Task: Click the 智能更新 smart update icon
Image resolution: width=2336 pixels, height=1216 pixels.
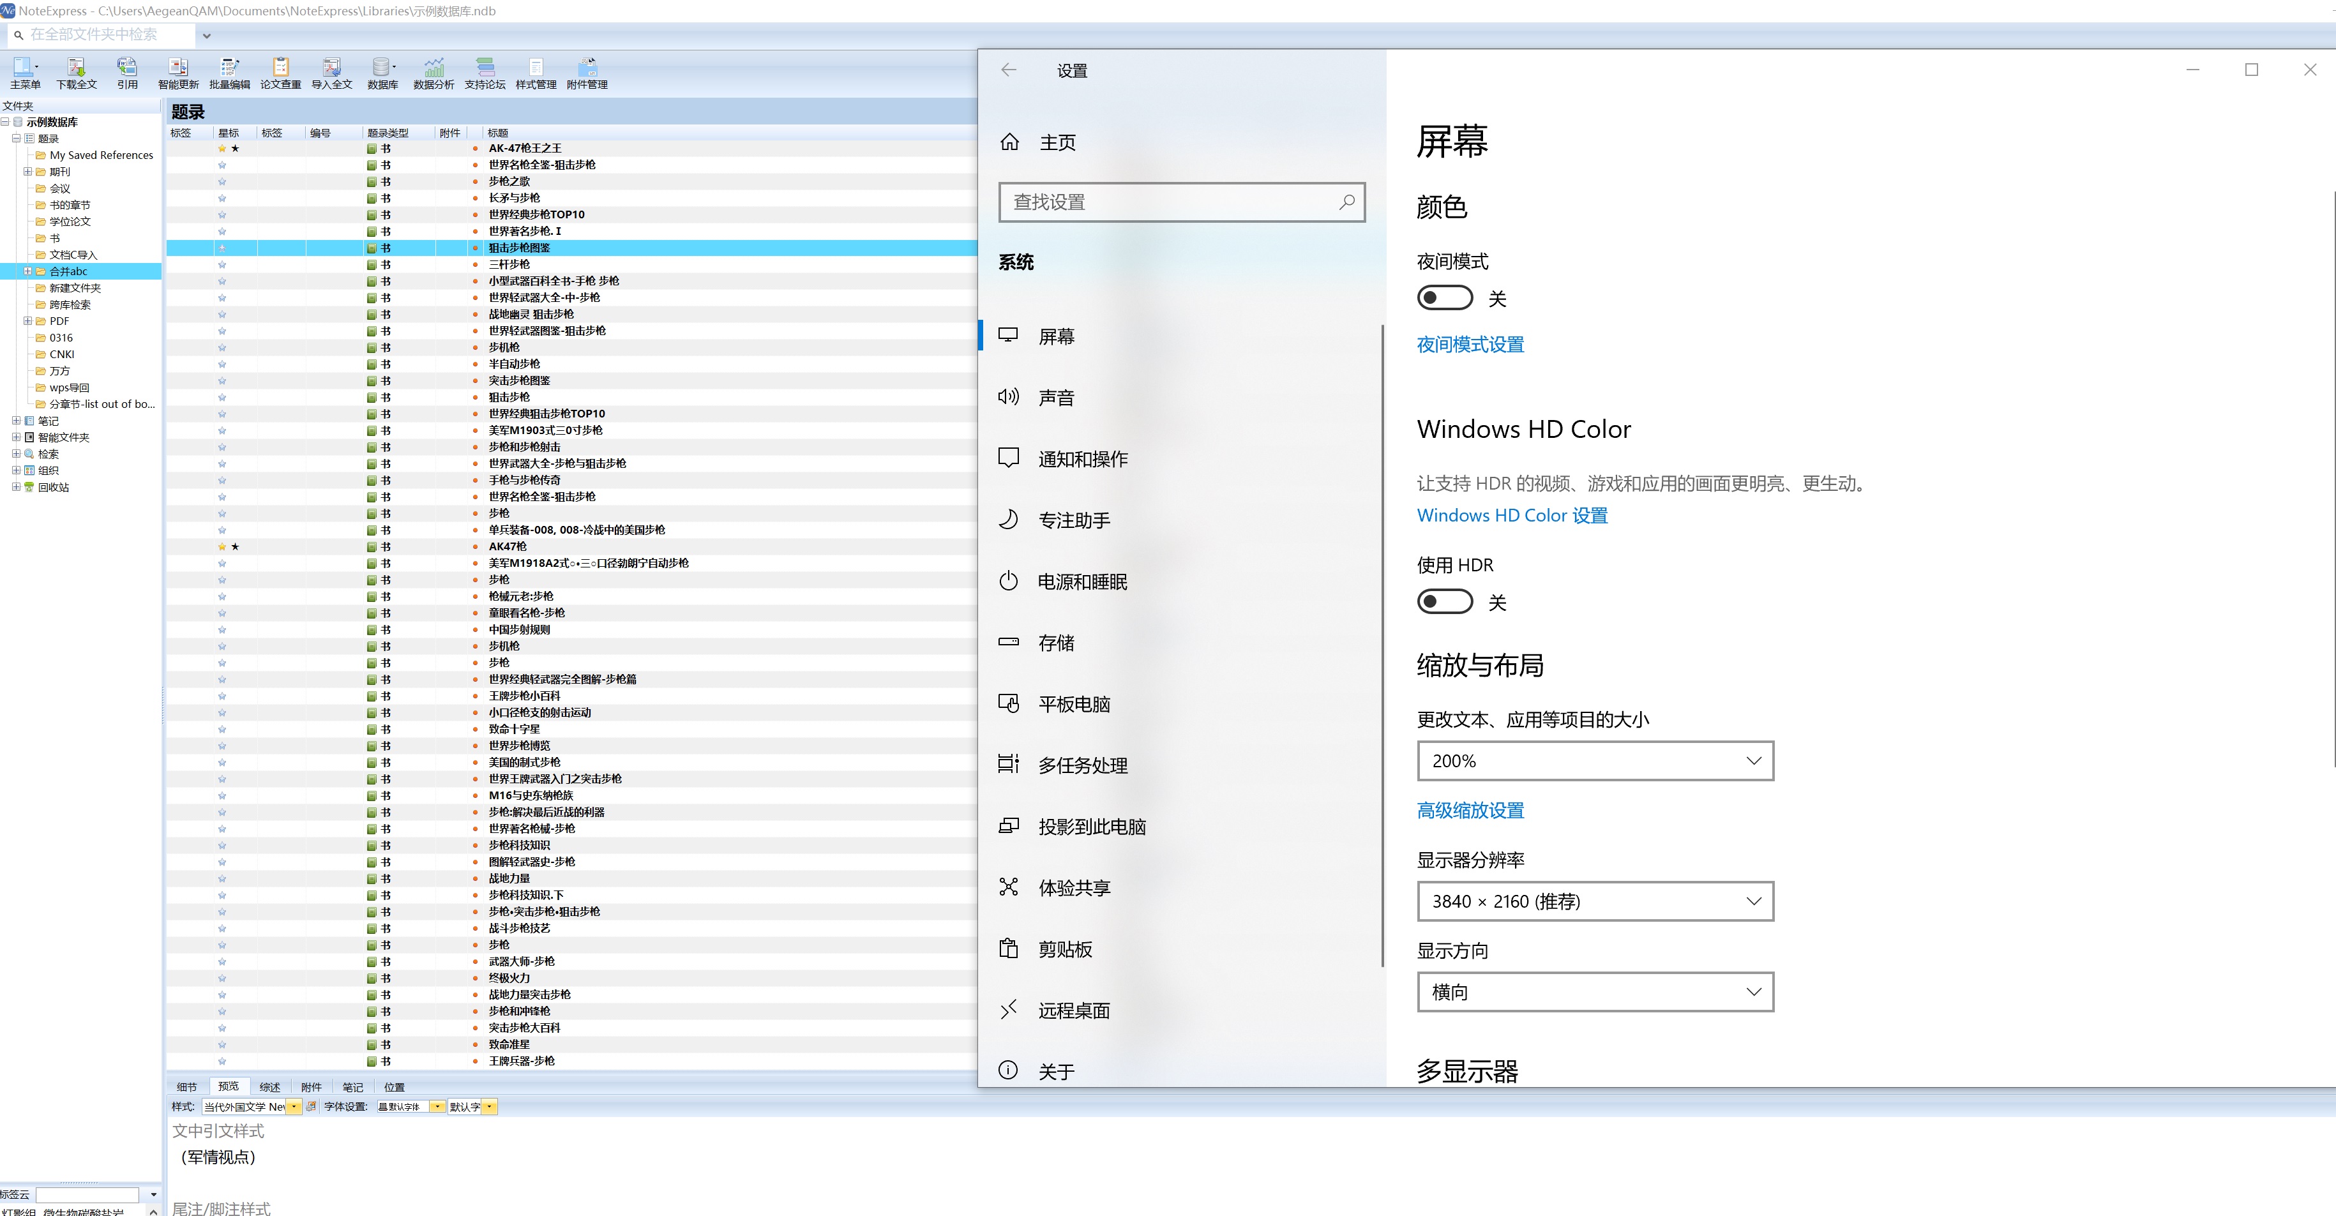Action: [x=179, y=73]
